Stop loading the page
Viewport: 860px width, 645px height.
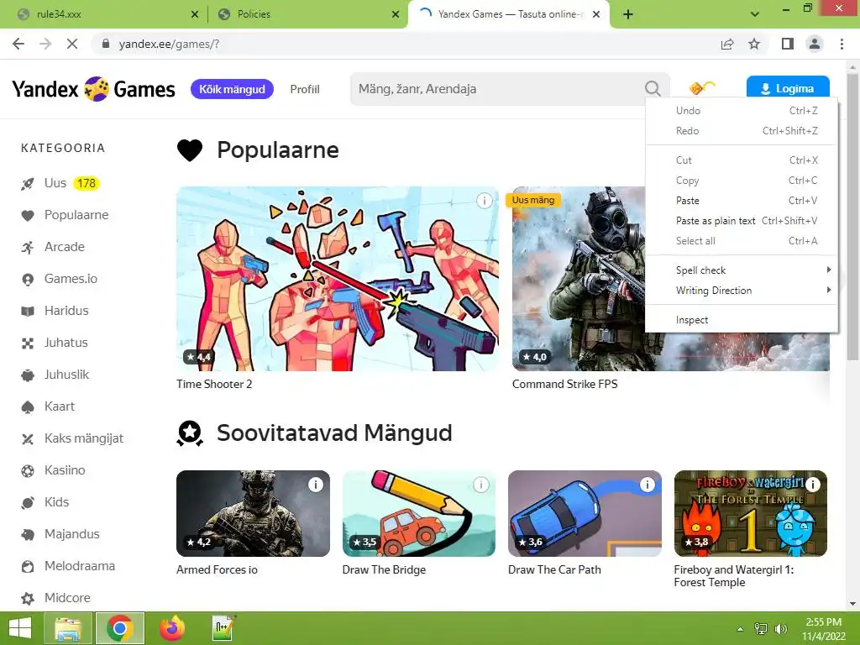click(x=72, y=44)
